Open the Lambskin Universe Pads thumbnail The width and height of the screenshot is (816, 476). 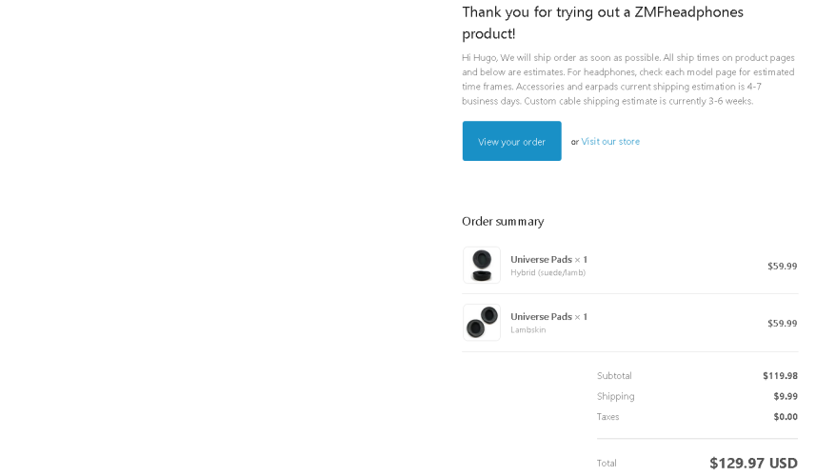[x=482, y=323]
